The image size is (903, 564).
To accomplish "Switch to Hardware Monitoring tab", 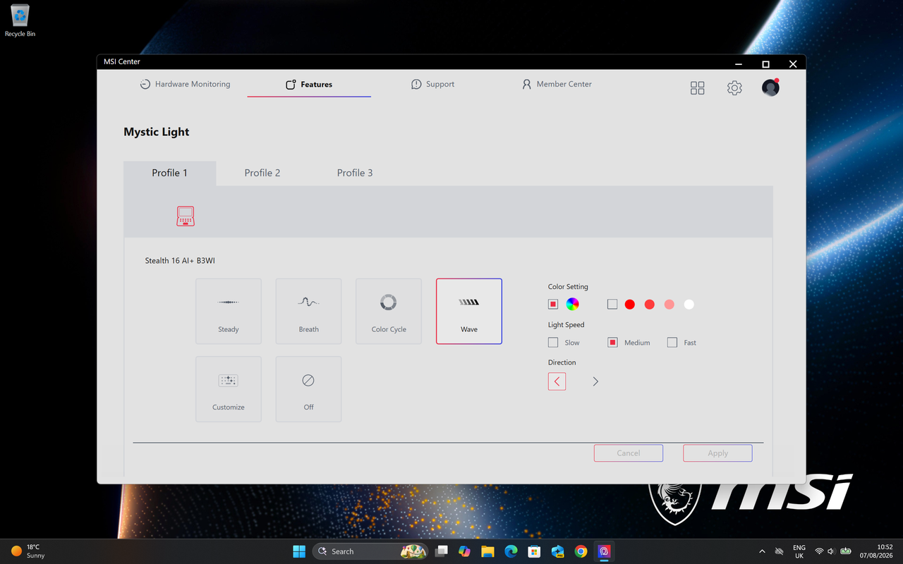I will 185,84.
